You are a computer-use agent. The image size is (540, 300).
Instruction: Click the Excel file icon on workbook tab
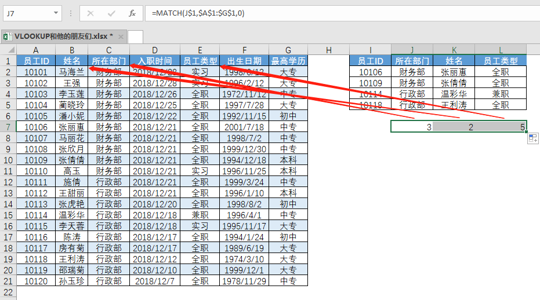8,36
